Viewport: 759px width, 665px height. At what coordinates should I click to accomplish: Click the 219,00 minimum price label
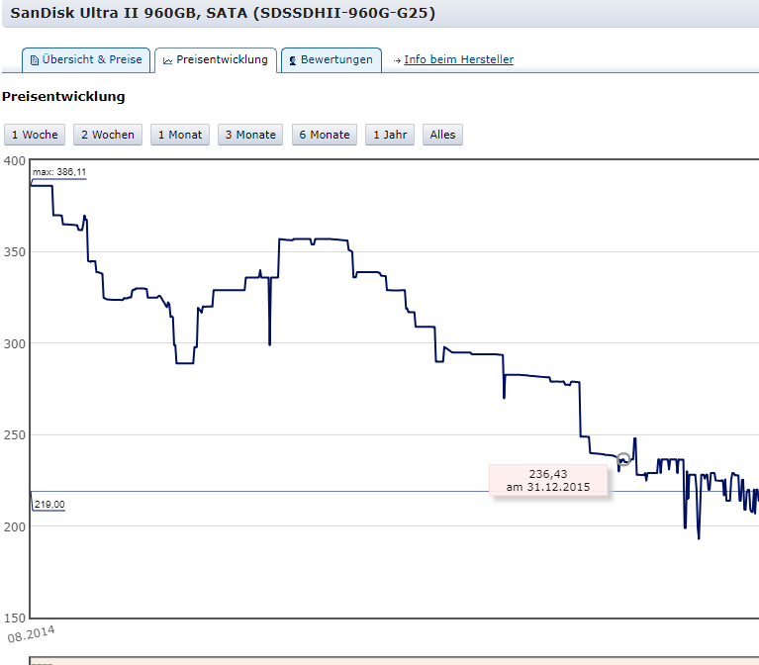(49, 505)
